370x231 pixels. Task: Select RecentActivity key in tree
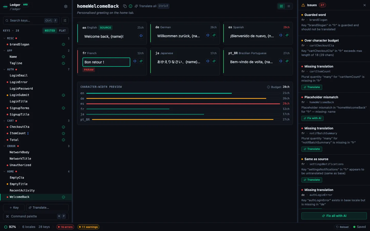[22, 190]
